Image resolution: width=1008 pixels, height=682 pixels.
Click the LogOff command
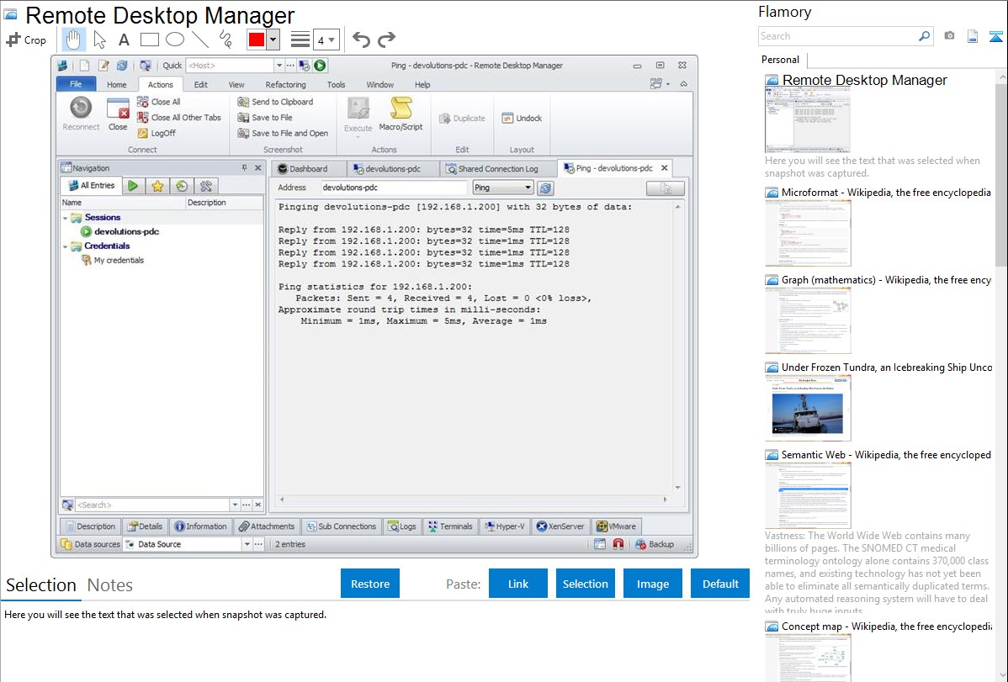[157, 133]
